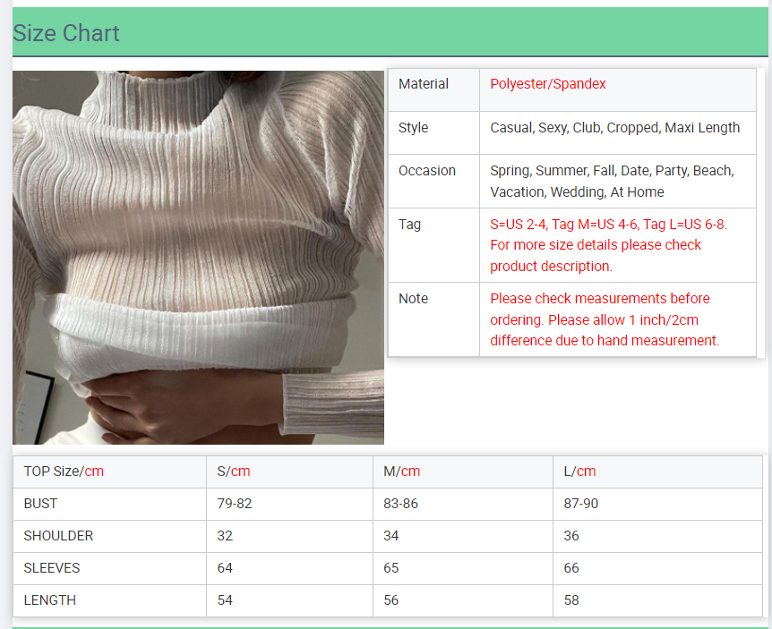772x629 pixels.
Task: Click the SLEEVES value 66 for large
Action: pos(571,568)
